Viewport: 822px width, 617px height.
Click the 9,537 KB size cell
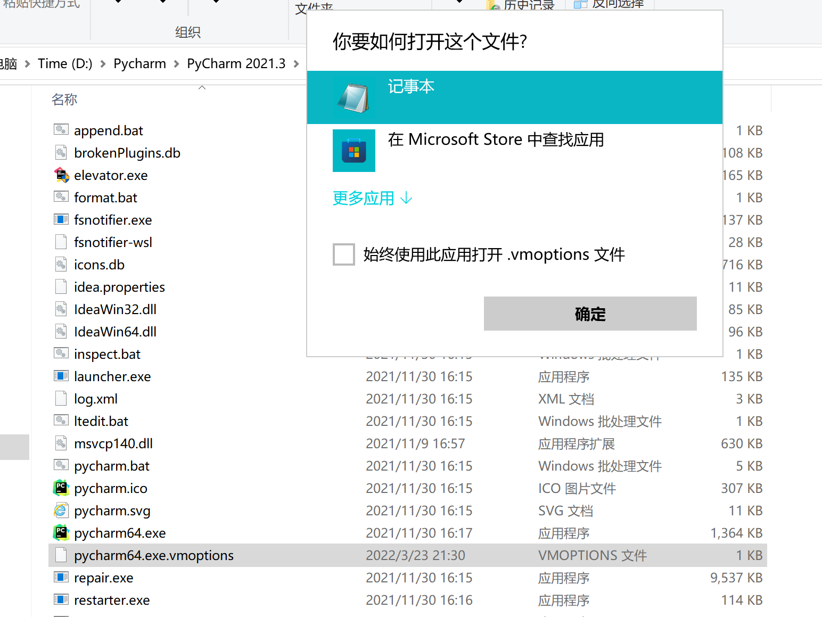tap(736, 578)
